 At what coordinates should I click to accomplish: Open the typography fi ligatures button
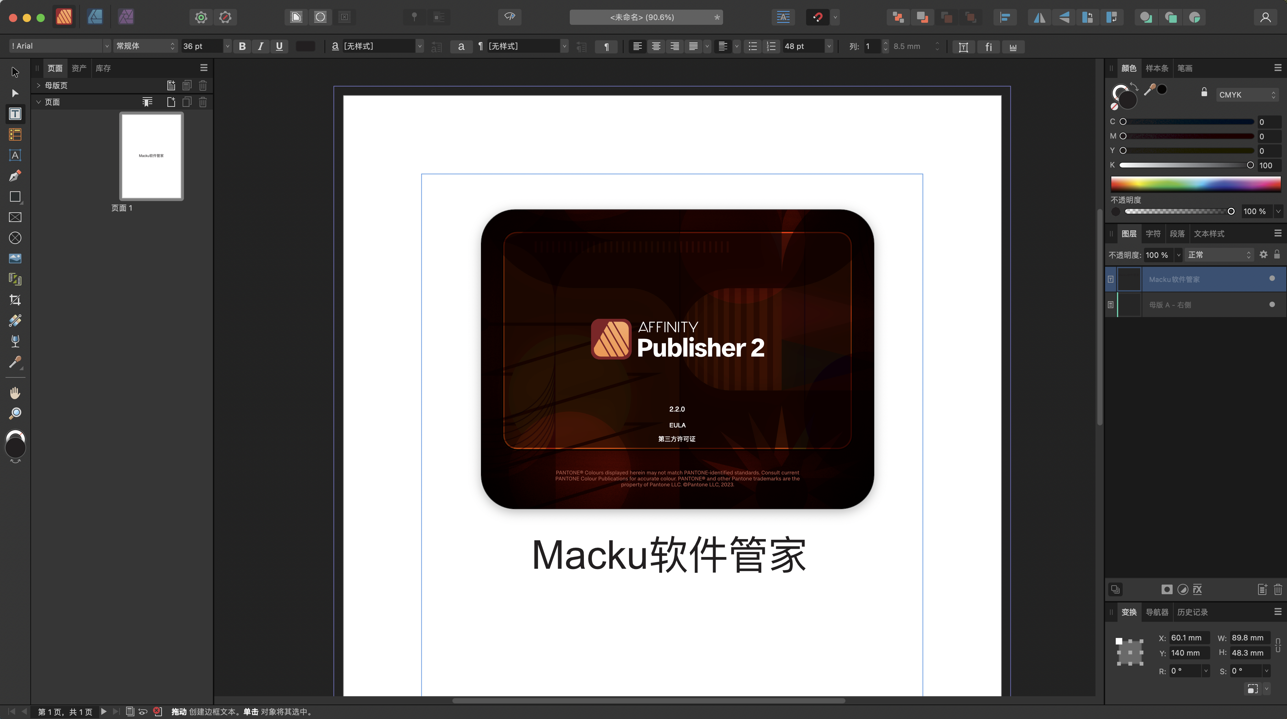(988, 47)
